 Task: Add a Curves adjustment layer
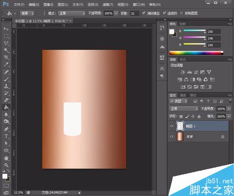tap(196, 72)
